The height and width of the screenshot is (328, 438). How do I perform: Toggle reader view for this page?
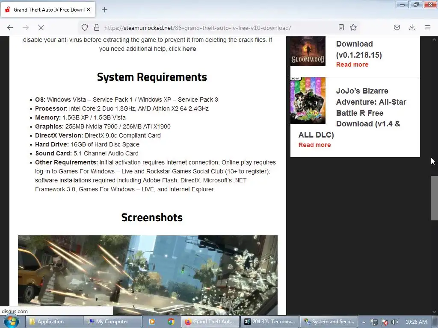[341, 27]
